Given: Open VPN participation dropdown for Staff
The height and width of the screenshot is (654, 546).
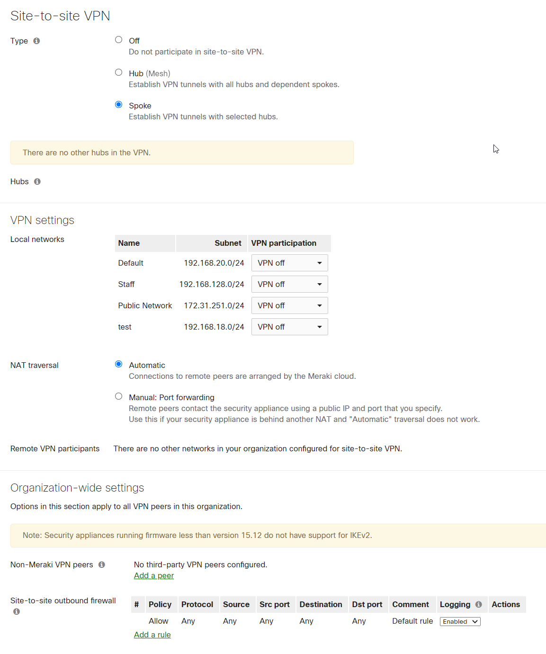Looking at the screenshot, I should point(290,284).
